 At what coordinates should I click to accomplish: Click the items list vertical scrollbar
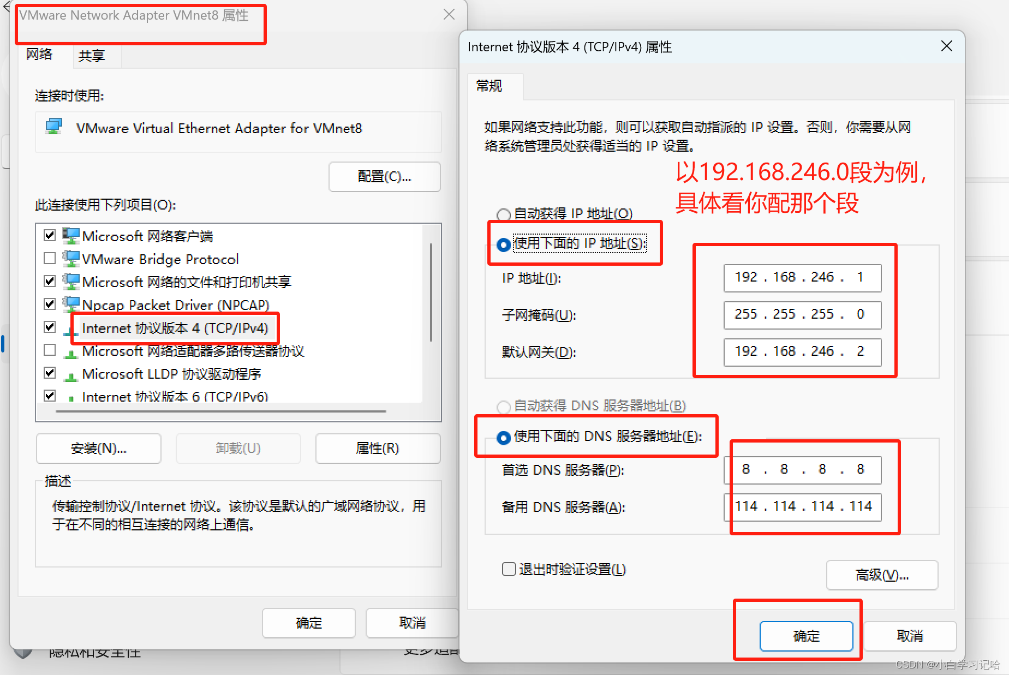click(x=431, y=292)
